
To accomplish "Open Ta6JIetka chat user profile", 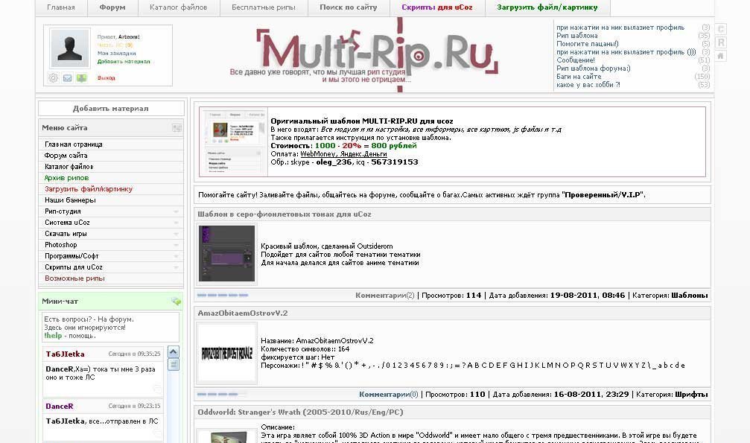I will (65, 354).
